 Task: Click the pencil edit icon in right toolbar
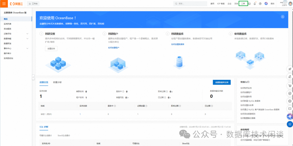pos(290,76)
